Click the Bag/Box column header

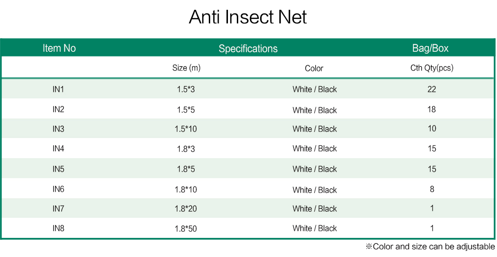pyautogui.click(x=430, y=48)
